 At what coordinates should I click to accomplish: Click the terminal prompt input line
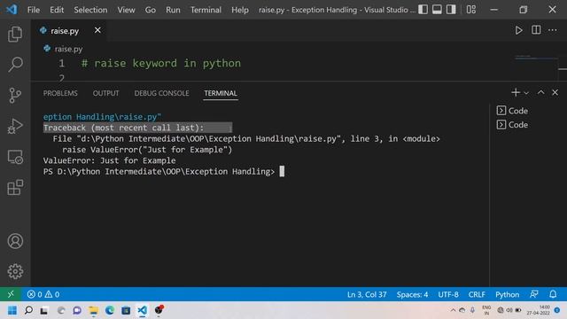coord(164,171)
